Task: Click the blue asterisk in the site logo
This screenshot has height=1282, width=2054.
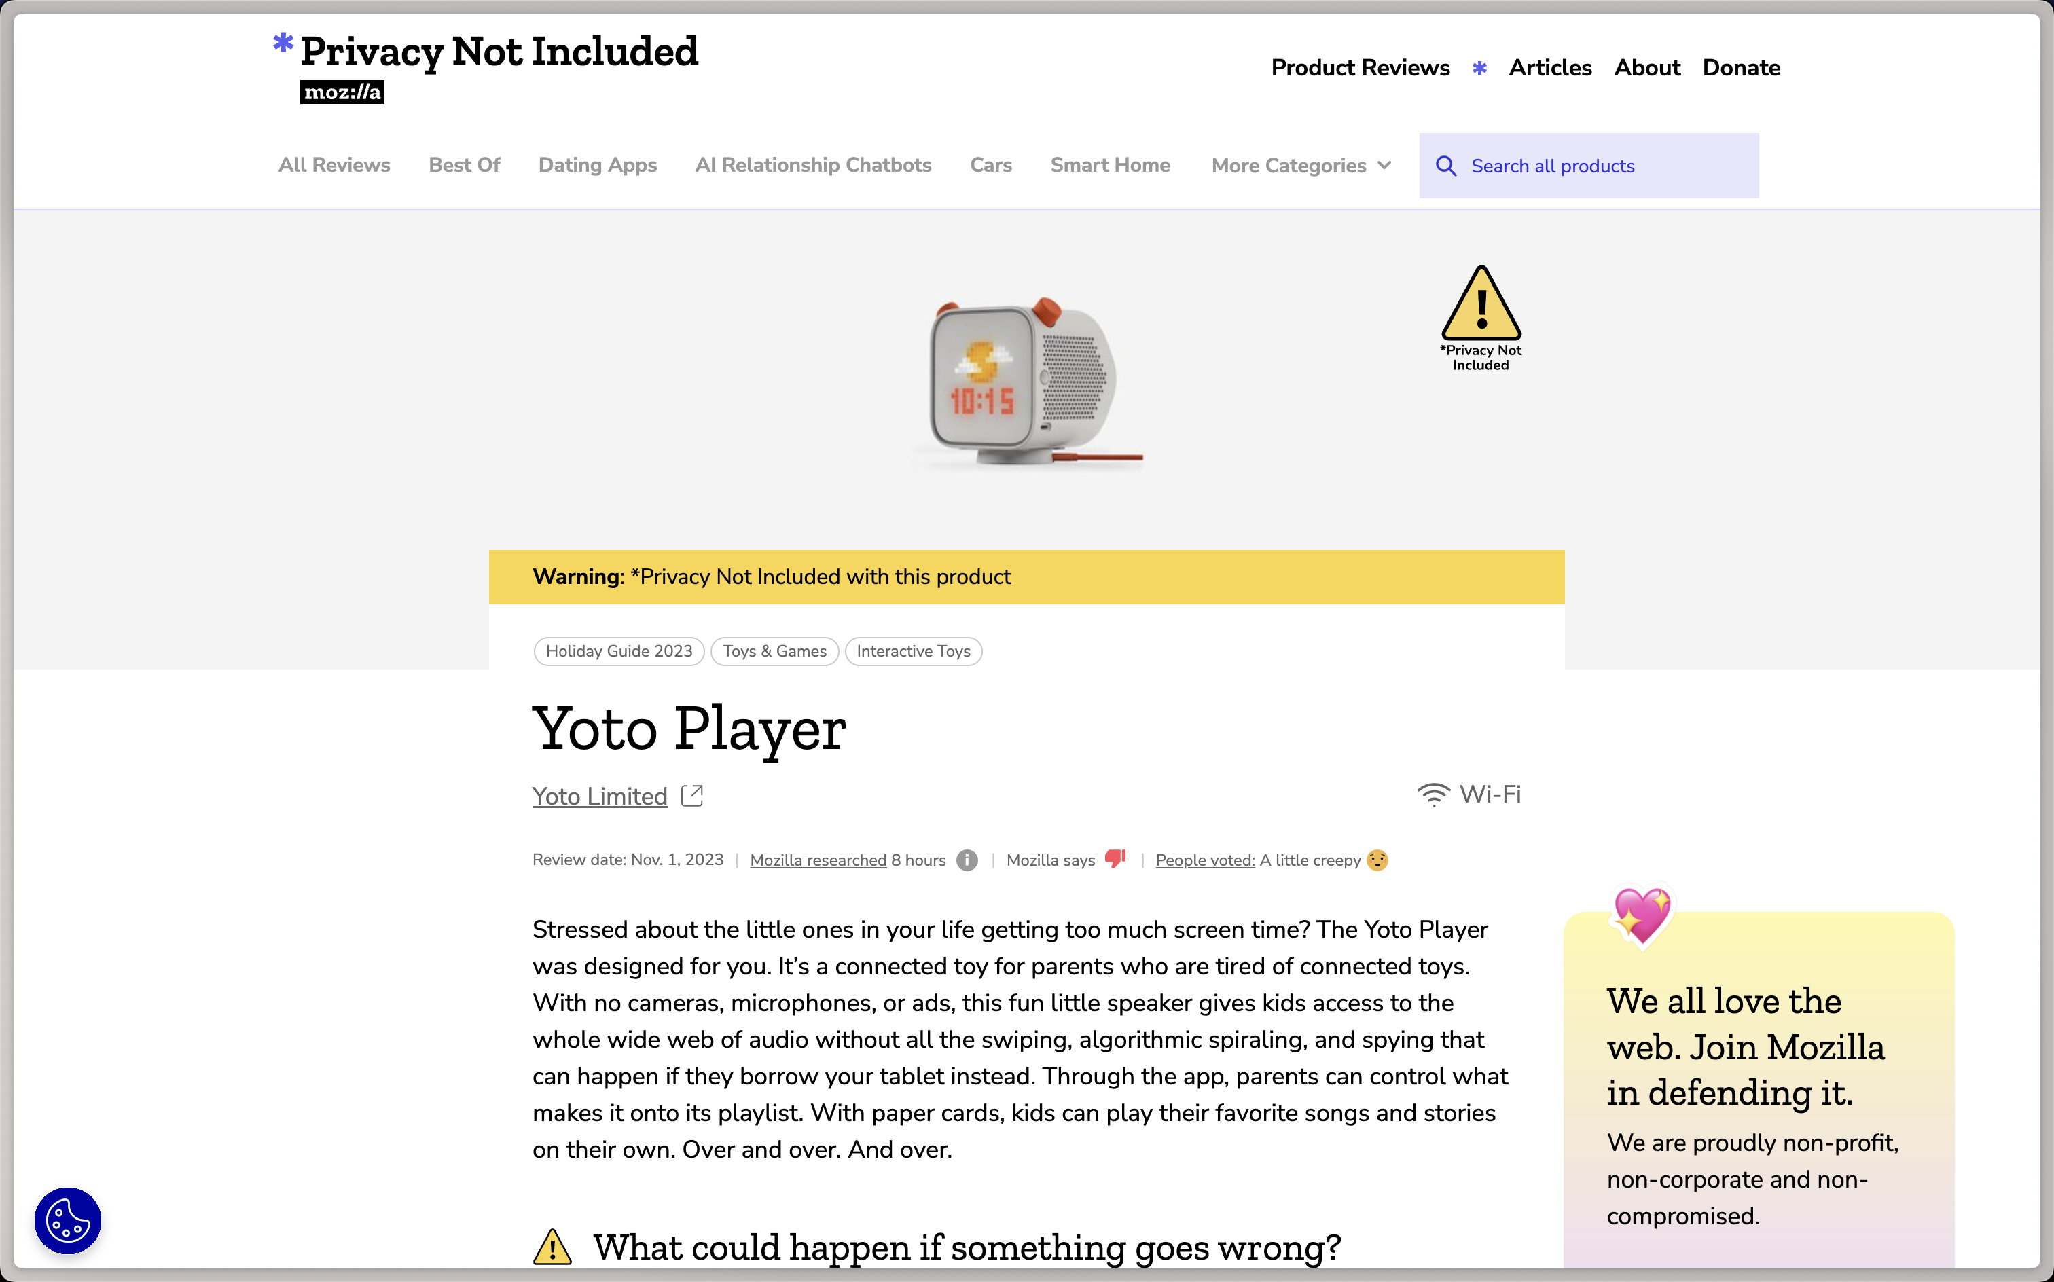Action: point(283,42)
